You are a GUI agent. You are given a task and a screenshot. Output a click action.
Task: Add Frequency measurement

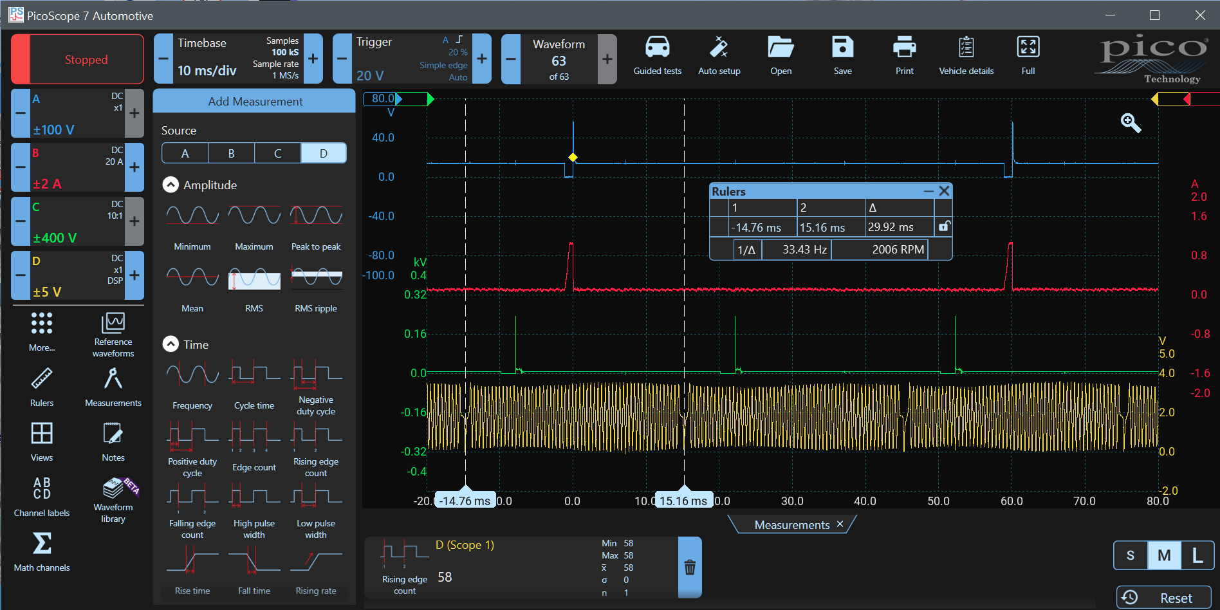192,385
